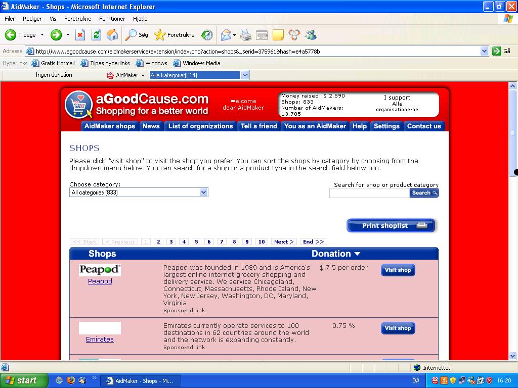Click the blue Search button
The height and width of the screenshot is (388, 518).
[x=424, y=192]
